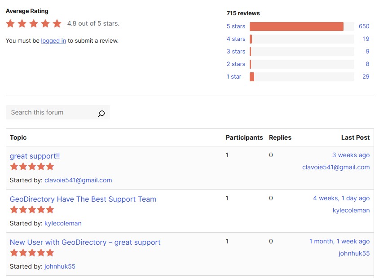
Task: Click the 650 five-star count
Action: coord(364,26)
